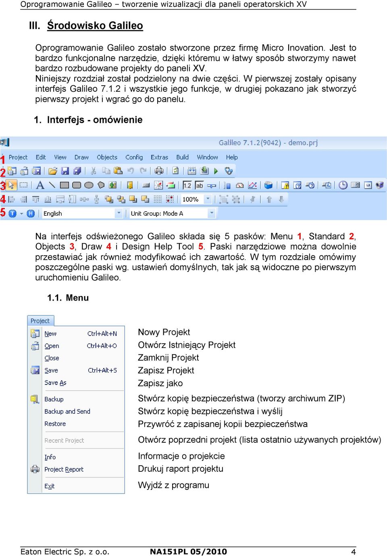Screen dimensions: 387x557
Task: Toggle the snap to grid icon
Action: click(170, 199)
